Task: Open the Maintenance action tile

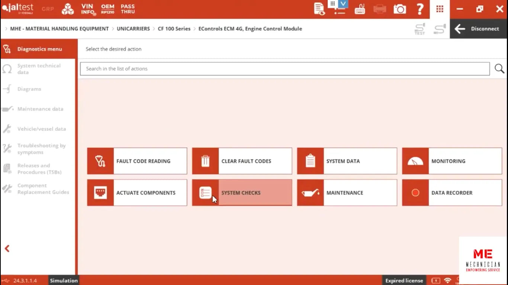Action: [x=347, y=193]
